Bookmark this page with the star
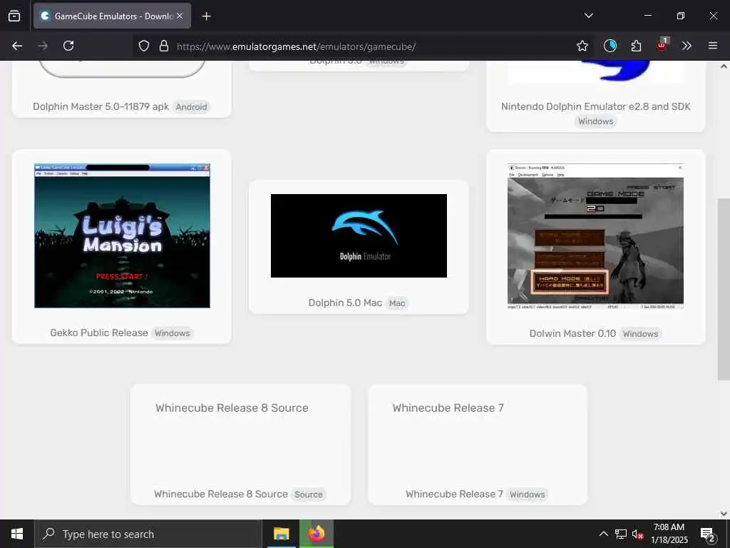Screen dimensions: 730x548 pyautogui.click(x=582, y=46)
